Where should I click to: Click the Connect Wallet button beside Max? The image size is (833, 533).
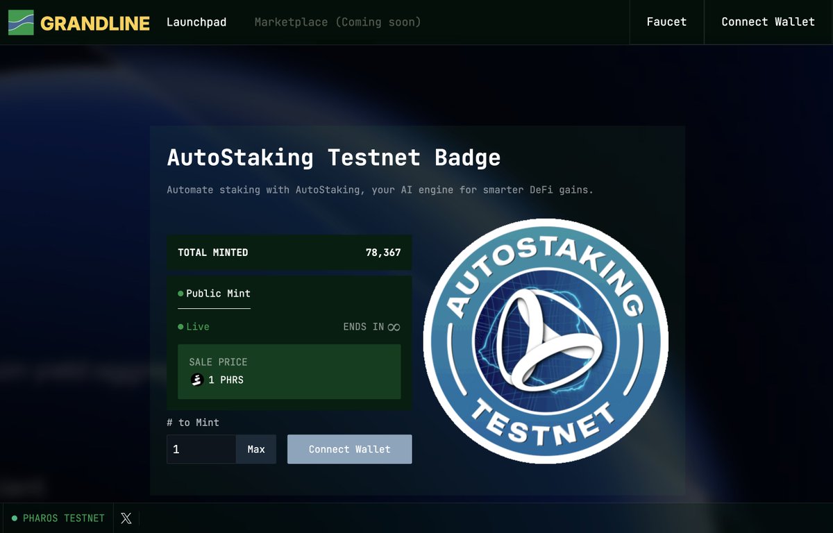tap(349, 449)
